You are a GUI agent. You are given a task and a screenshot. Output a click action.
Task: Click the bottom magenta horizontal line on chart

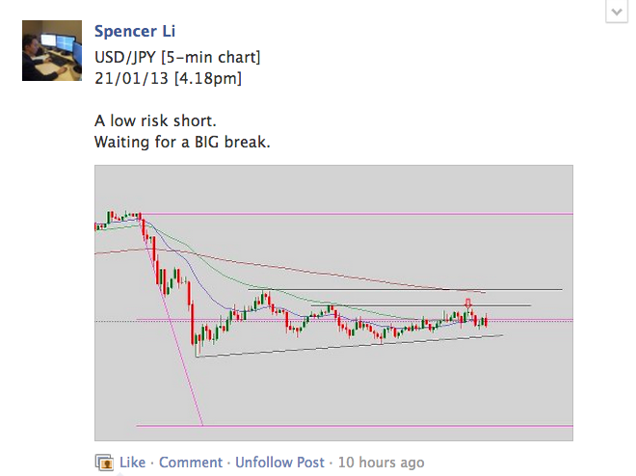pyautogui.click(x=385, y=425)
